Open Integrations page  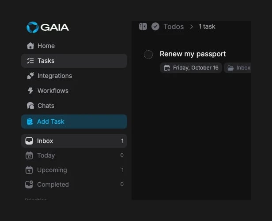74,76
